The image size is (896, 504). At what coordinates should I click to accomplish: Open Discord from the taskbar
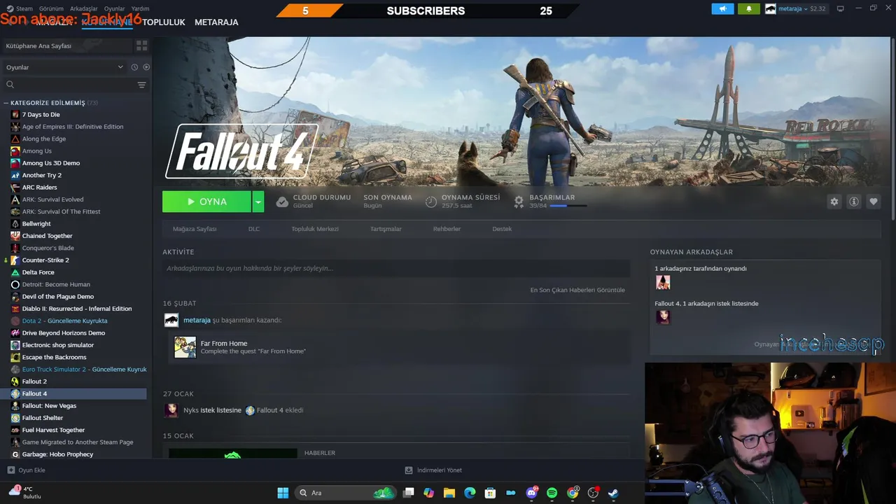[531, 493]
